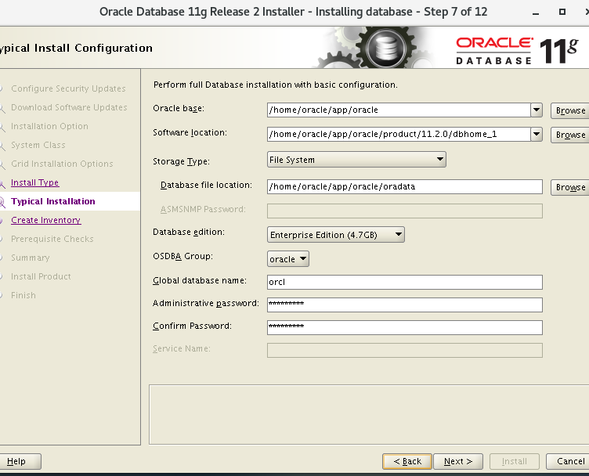Open the Oracle base path dropdown arrow
Screen dimensions: 589x476
pyautogui.click(x=537, y=110)
